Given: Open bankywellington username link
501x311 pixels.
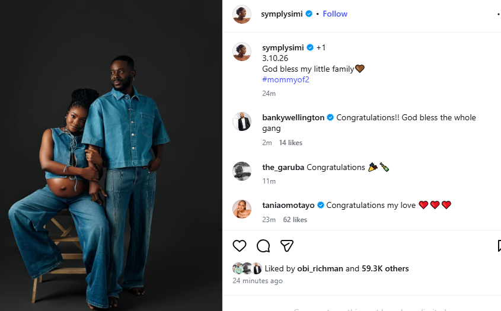Looking at the screenshot, I should 293,118.
